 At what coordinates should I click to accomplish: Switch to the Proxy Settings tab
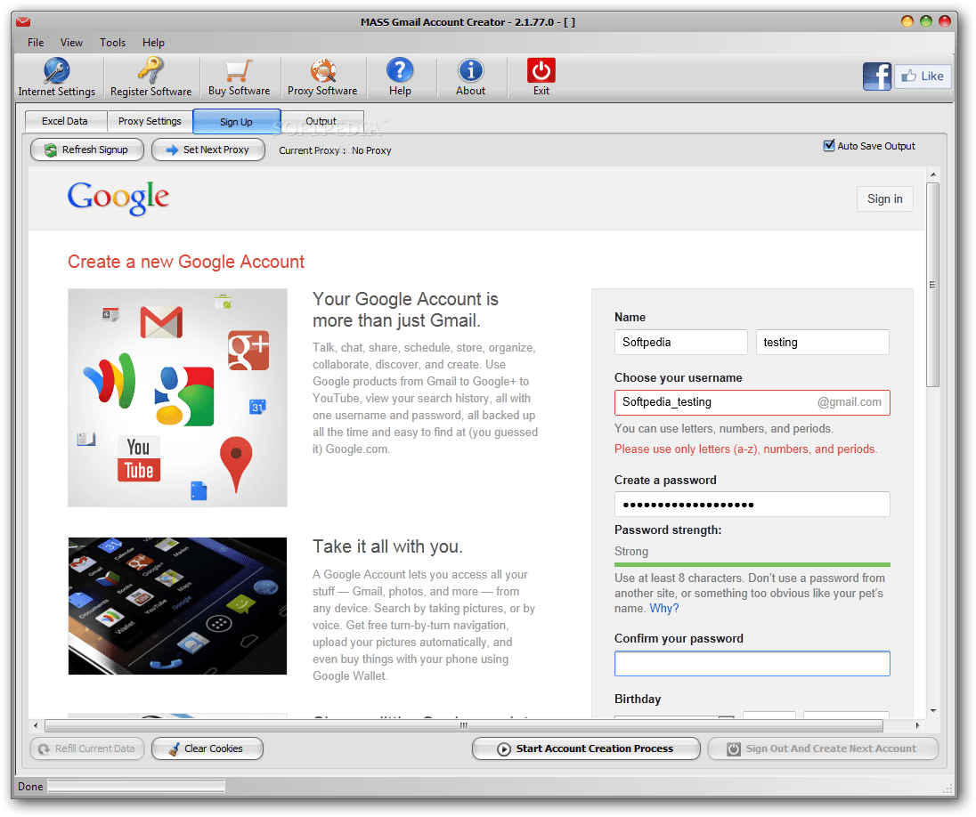click(x=150, y=121)
